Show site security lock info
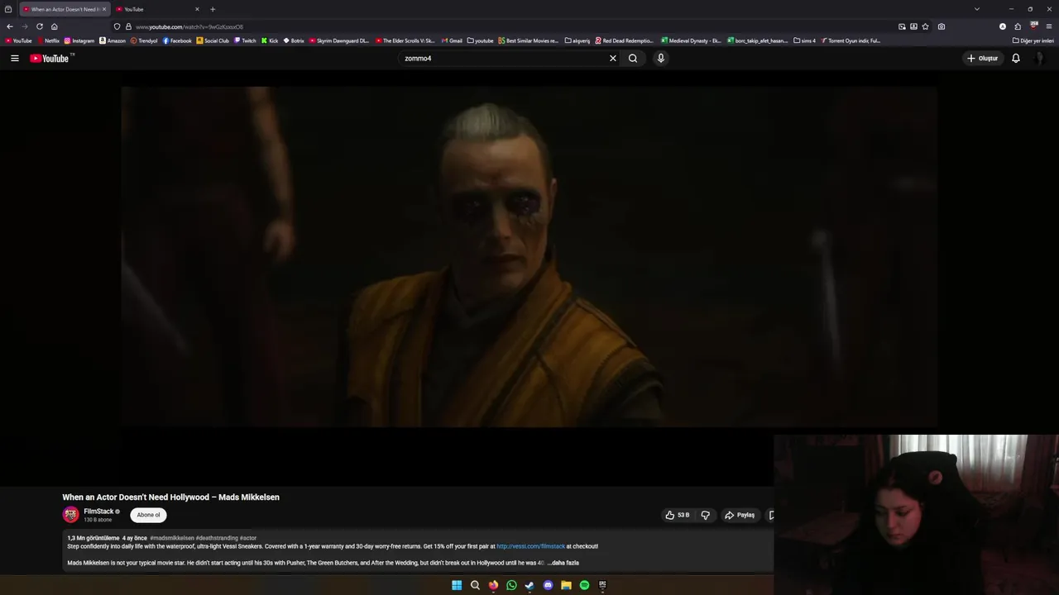Viewport: 1059px width, 595px height. [x=127, y=26]
